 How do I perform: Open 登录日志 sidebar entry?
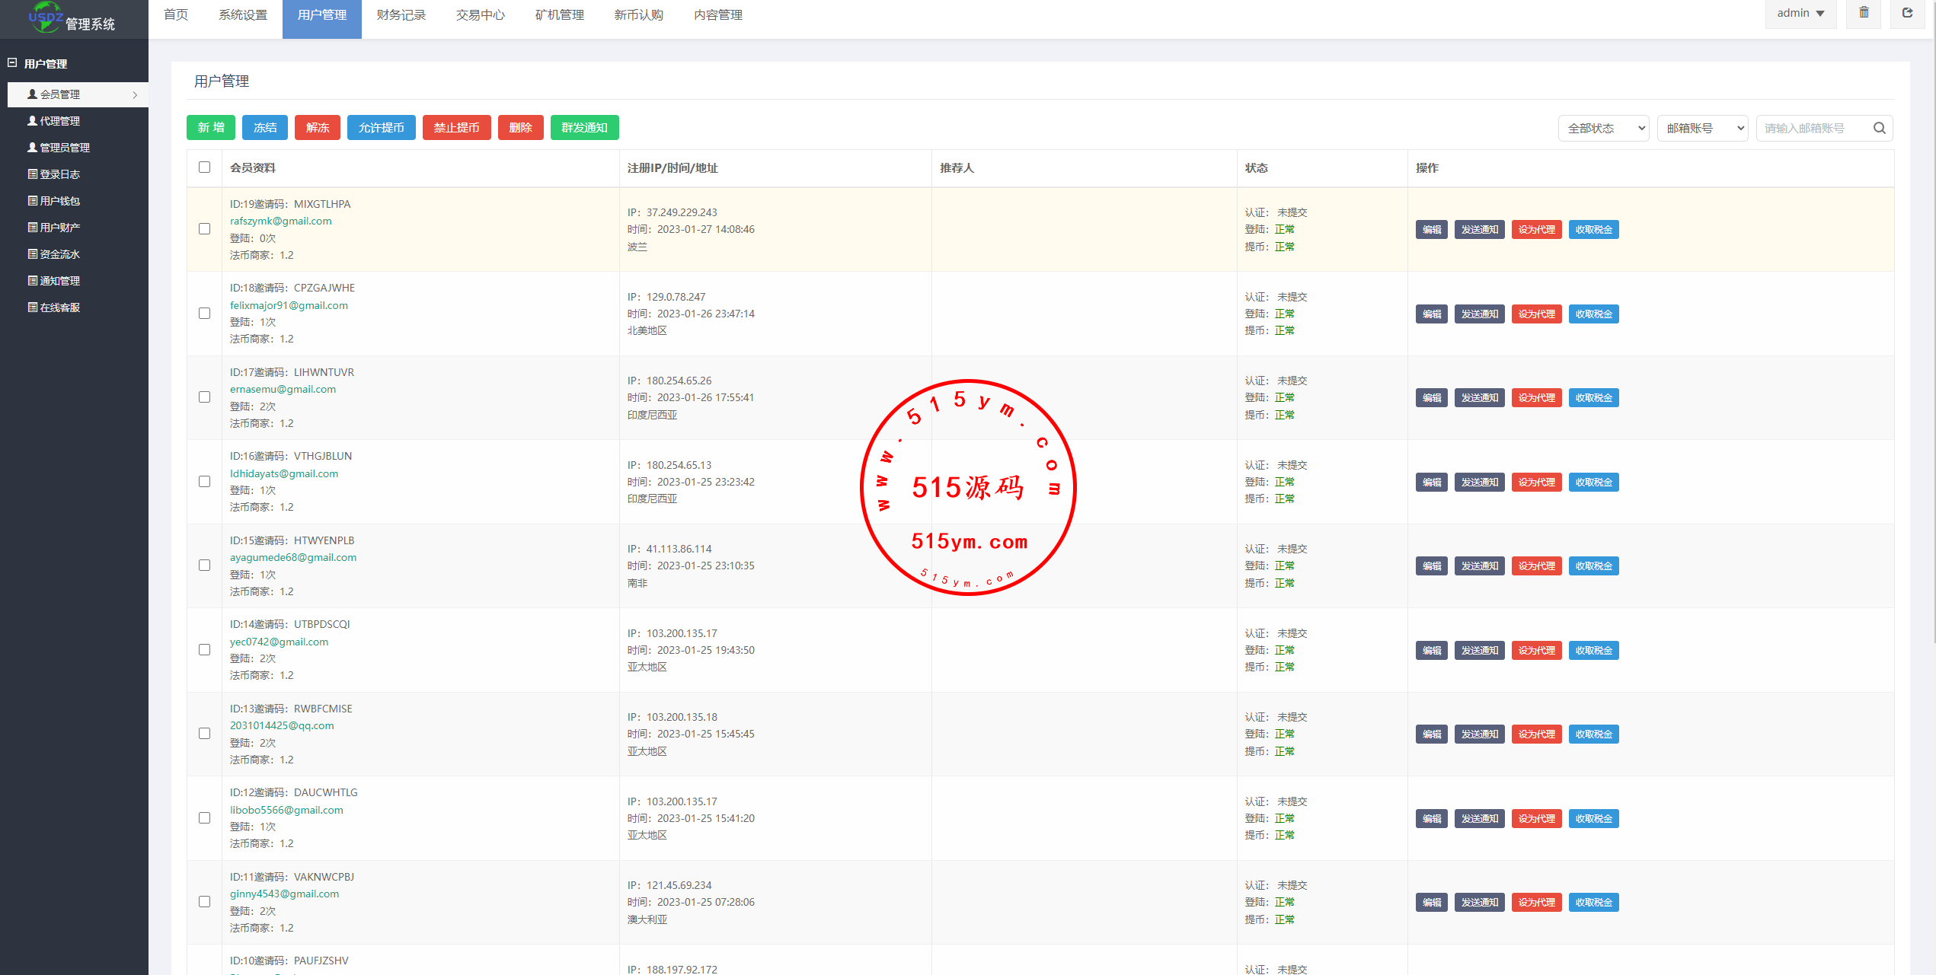click(60, 174)
